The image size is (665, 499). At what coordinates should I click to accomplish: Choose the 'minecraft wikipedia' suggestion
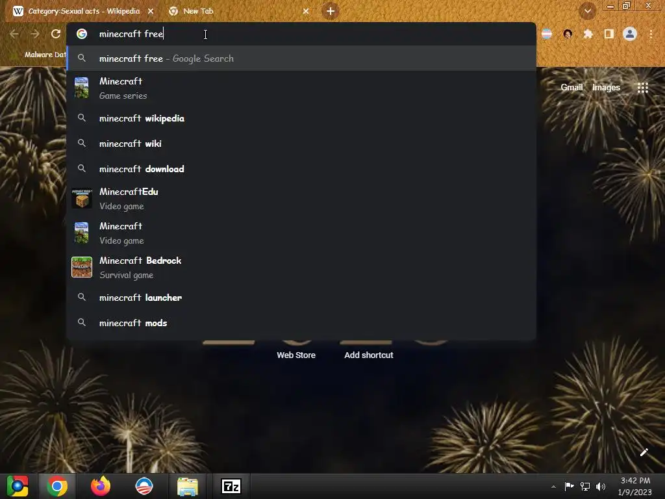[x=301, y=118]
